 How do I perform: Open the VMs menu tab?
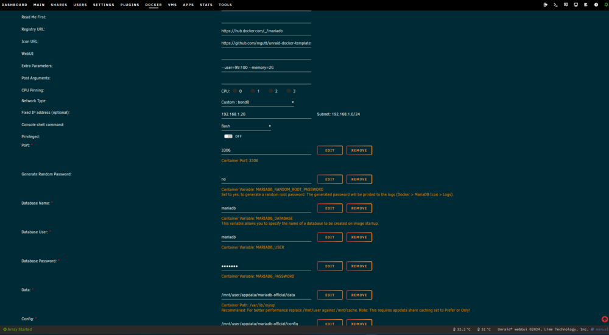click(172, 5)
